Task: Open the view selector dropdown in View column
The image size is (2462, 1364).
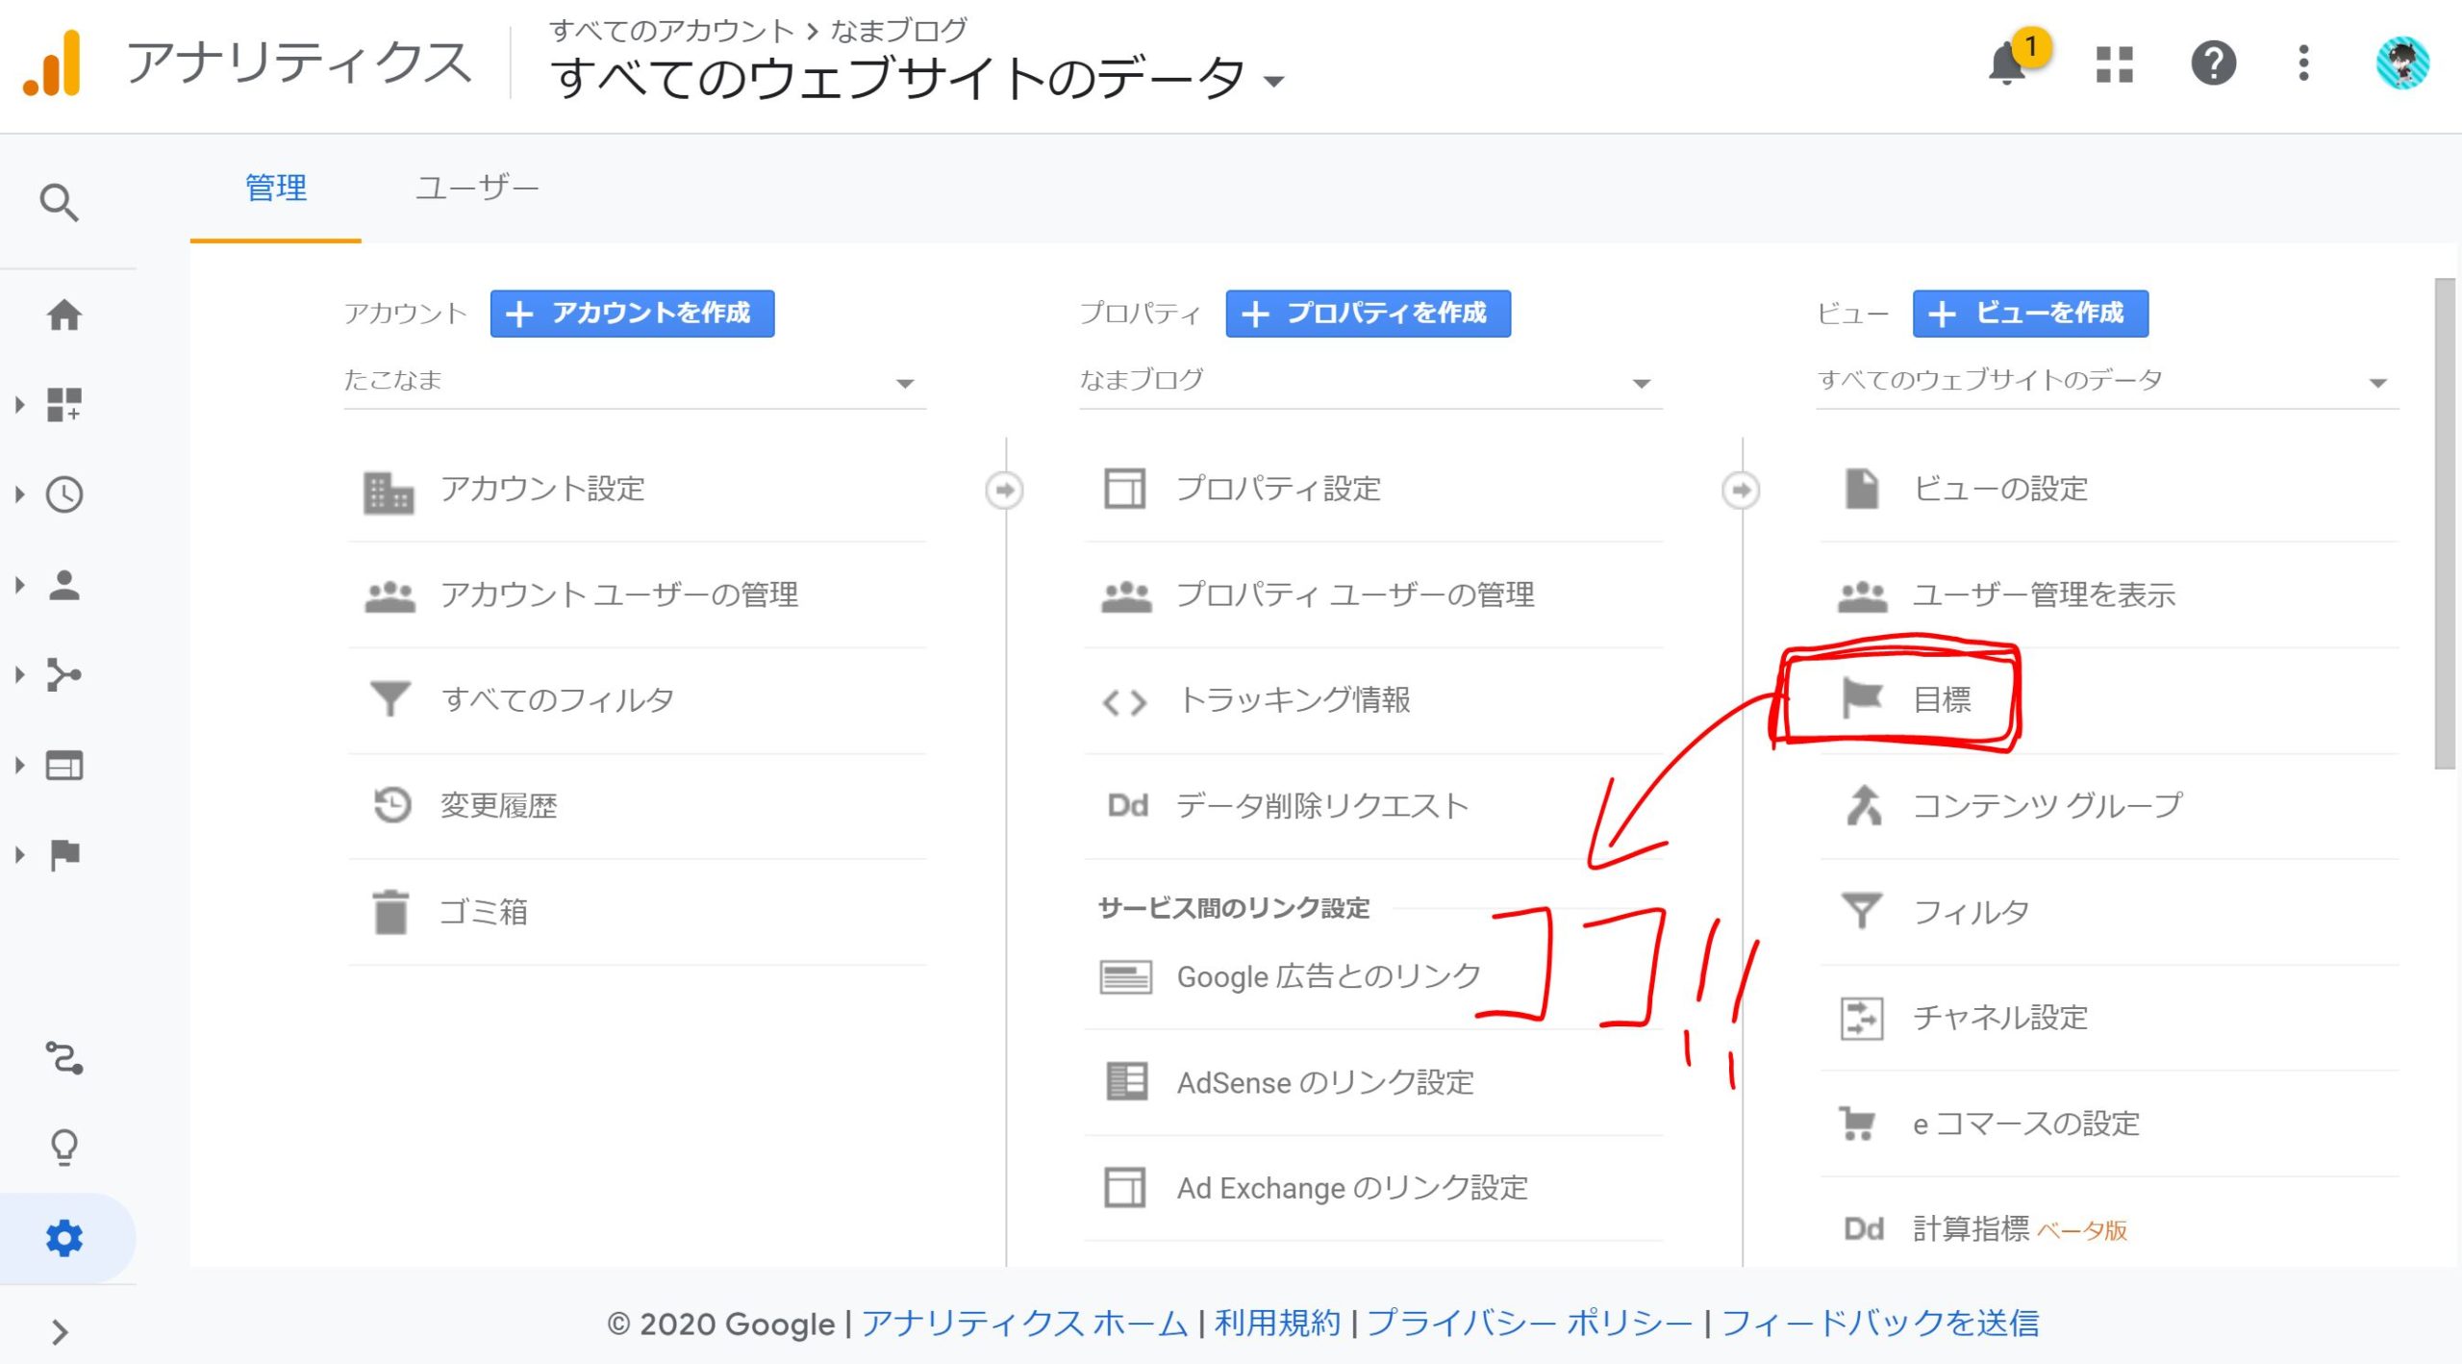Action: click(x=2107, y=381)
